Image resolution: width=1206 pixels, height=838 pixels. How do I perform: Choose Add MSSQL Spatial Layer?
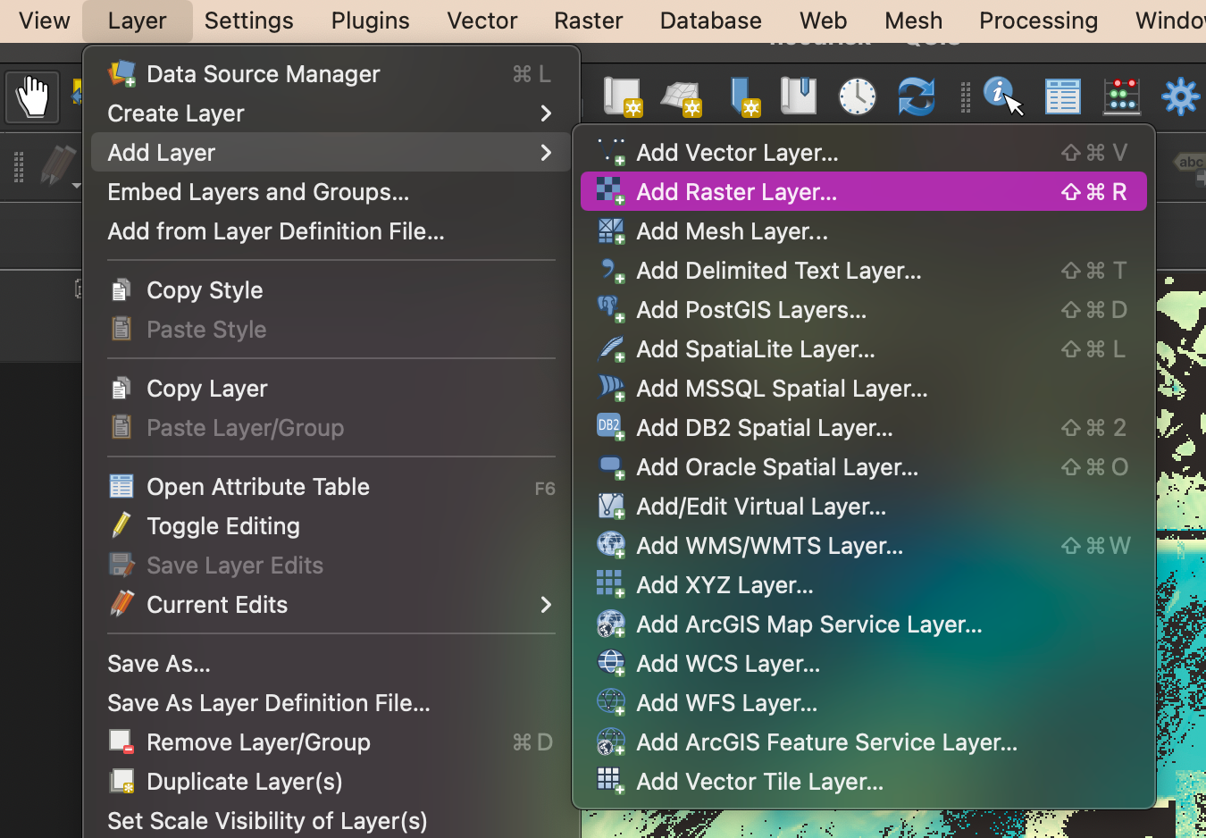863,389
